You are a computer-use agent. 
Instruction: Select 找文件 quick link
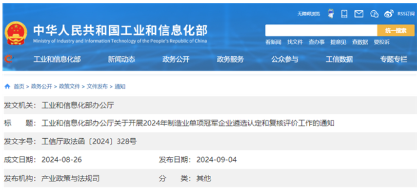[295, 42]
